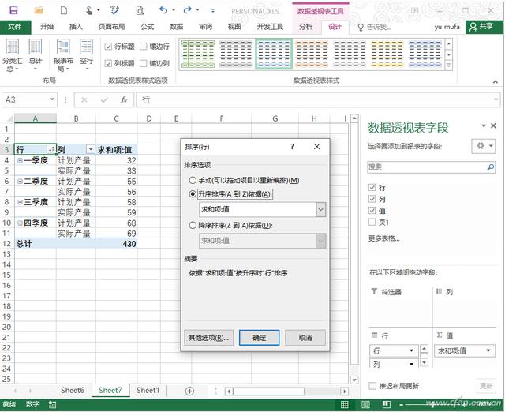Collapse the ribbon with the up chevron
The width and height of the screenshot is (505, 412).
tap(495, 82)
